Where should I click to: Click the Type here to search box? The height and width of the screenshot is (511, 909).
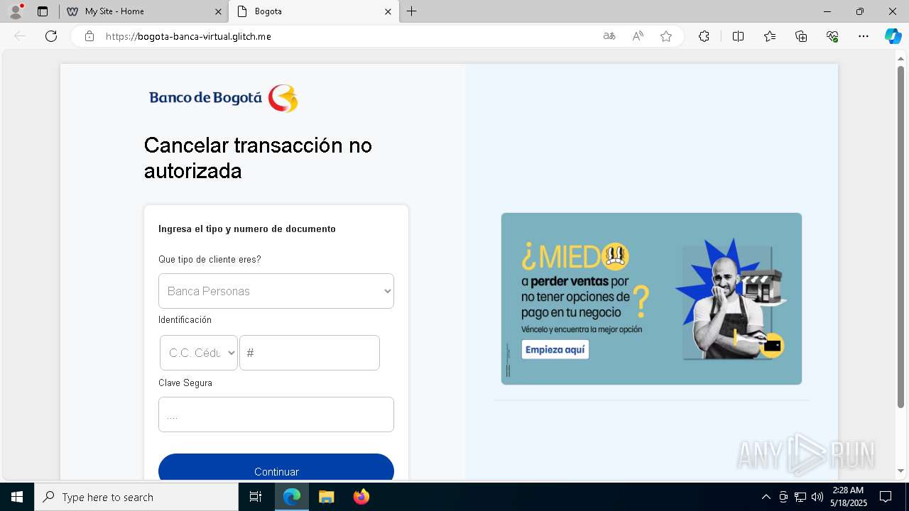pos(136,497)
